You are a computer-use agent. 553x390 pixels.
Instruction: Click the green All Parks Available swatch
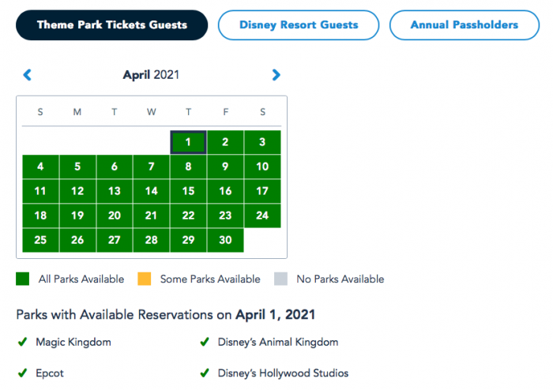pos(23,279)
